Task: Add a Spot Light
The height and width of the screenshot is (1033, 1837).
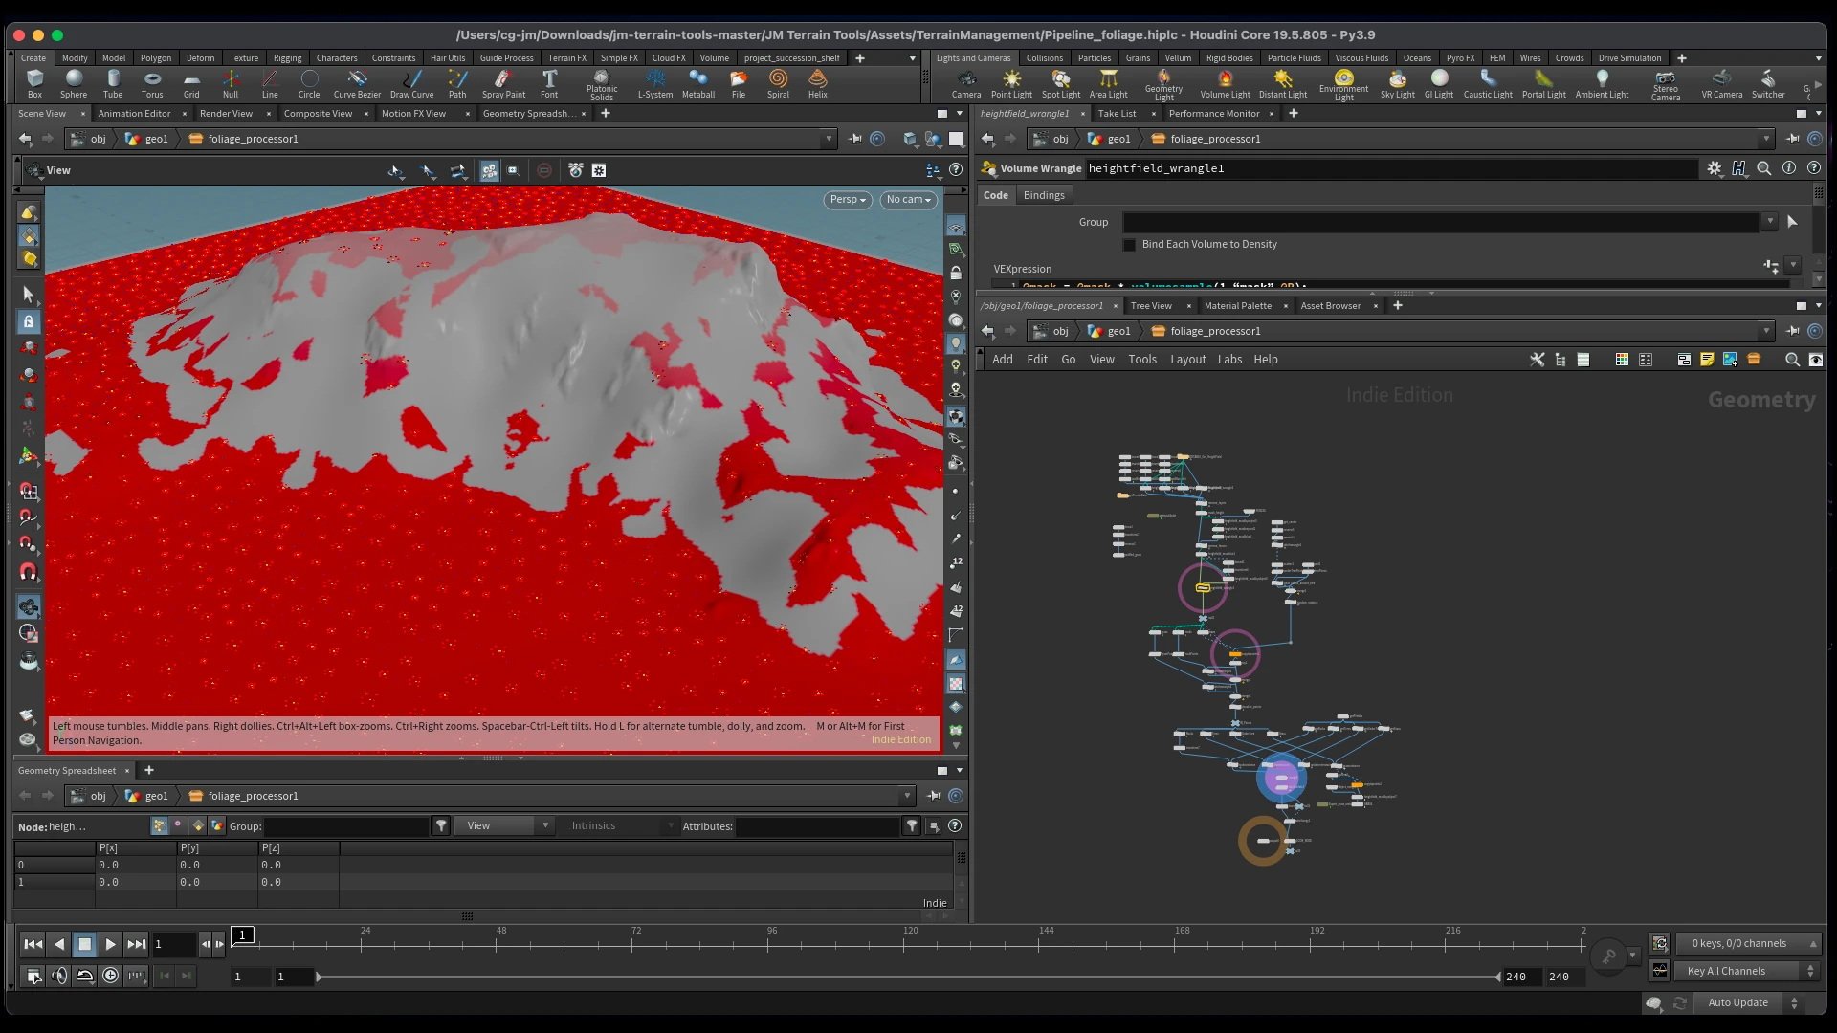Action: (x=1060, y=84)
